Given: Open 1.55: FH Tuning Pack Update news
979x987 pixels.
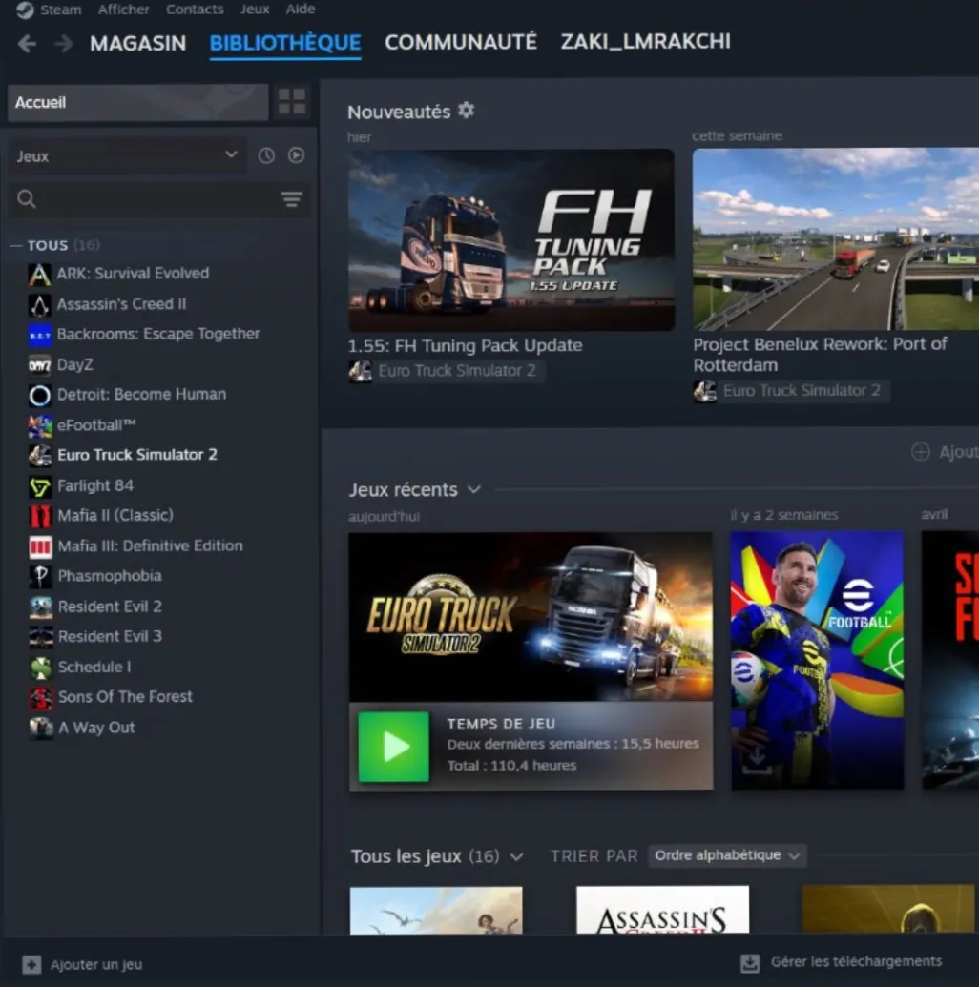Looking at the screenshot, I should 465,345.
